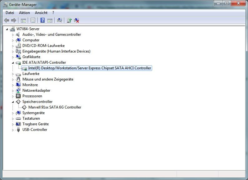
Task: Select the Netzwerkadapter label
Action: tap(36, 90)
